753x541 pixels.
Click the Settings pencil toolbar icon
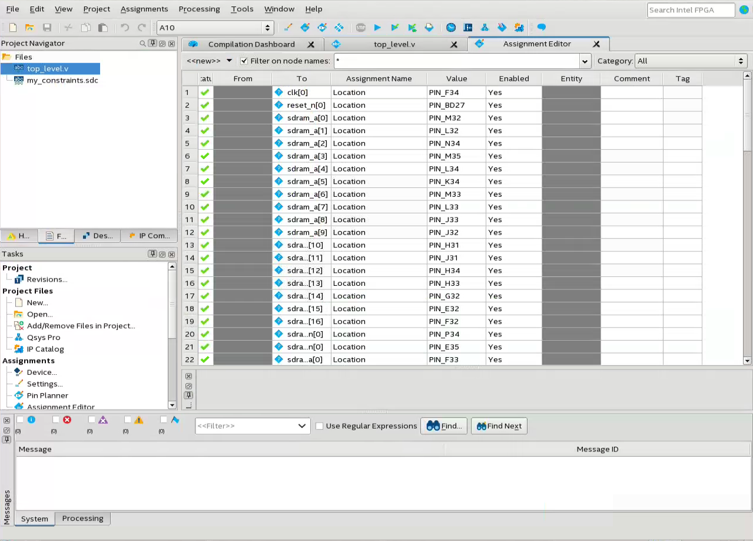288,28
